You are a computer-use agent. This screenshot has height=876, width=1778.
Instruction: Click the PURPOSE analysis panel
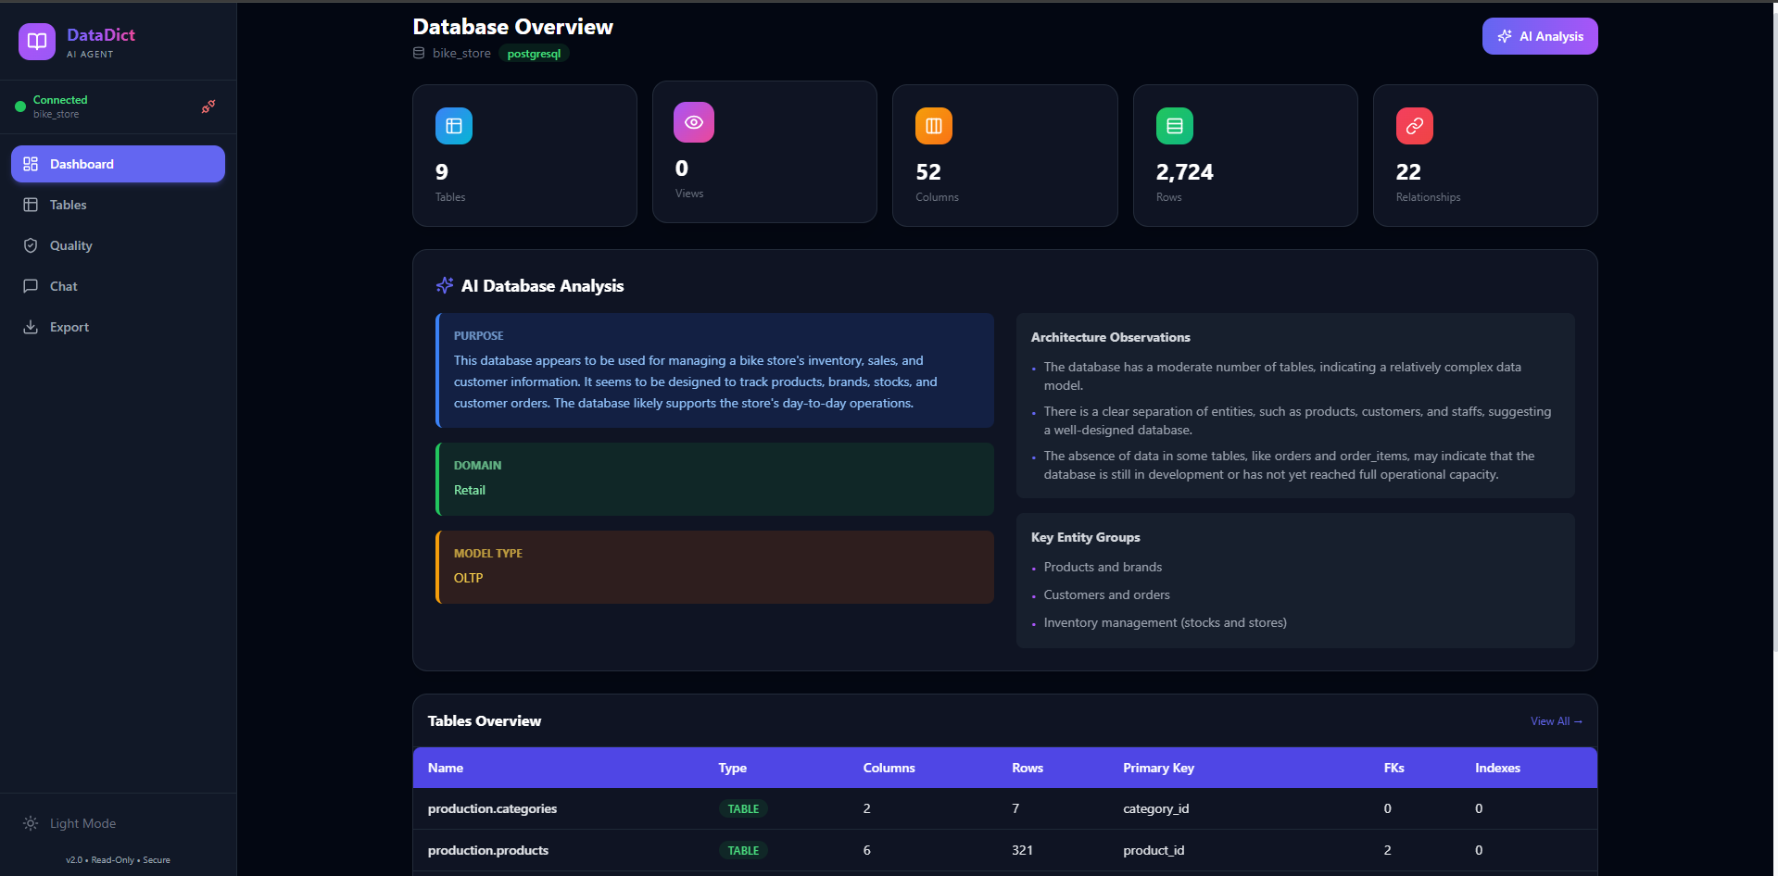pos(714,370)
